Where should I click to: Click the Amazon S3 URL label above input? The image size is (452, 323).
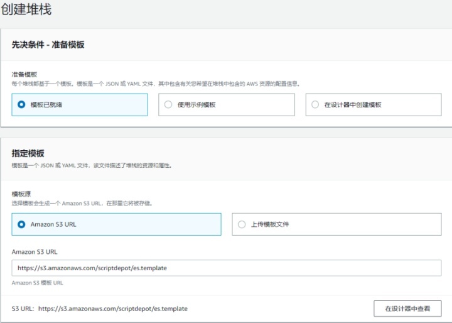(35, 252)
